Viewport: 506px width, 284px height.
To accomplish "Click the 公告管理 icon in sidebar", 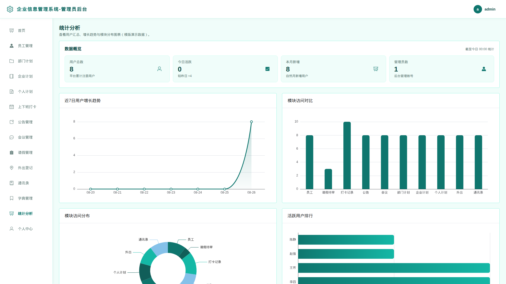I will (x=12, y=122).
